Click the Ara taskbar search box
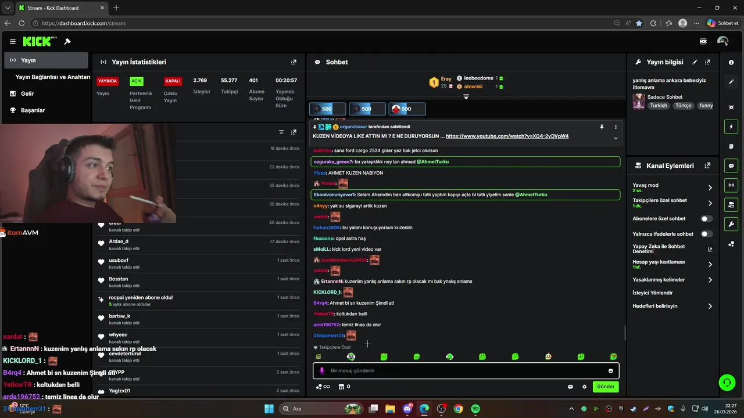The width and height of the screenshot is (744, 418). click(x=321, y=409)
